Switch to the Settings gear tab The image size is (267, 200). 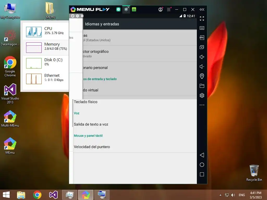click(x=126, y=10)
